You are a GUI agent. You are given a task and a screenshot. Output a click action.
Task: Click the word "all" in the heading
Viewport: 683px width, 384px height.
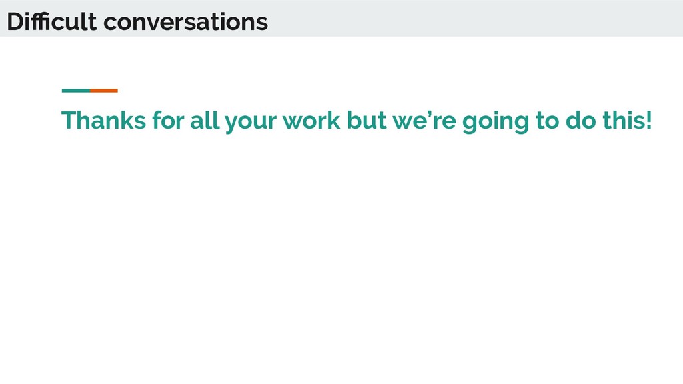205,121
